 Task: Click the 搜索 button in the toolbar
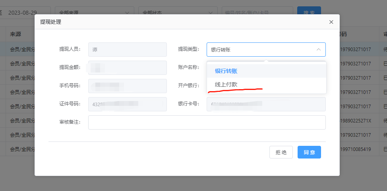click(x=309, y=13)
